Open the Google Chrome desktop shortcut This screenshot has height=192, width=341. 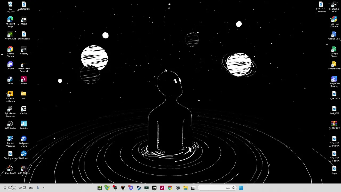[10, 52]
